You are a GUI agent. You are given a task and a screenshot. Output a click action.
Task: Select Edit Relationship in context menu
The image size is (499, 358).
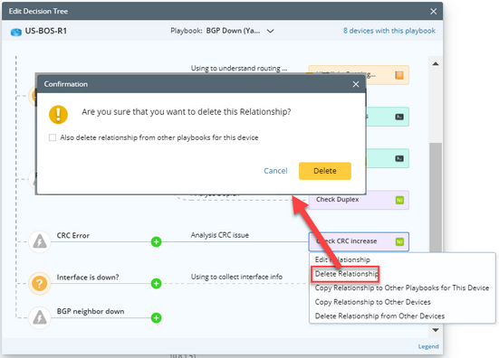(342, 259)
